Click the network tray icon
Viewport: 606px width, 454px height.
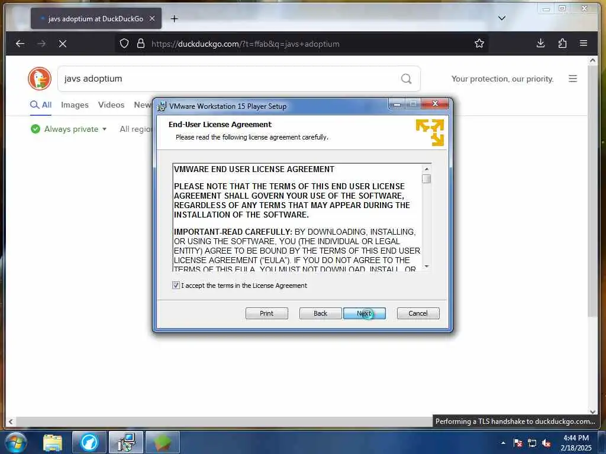point(532,443)
